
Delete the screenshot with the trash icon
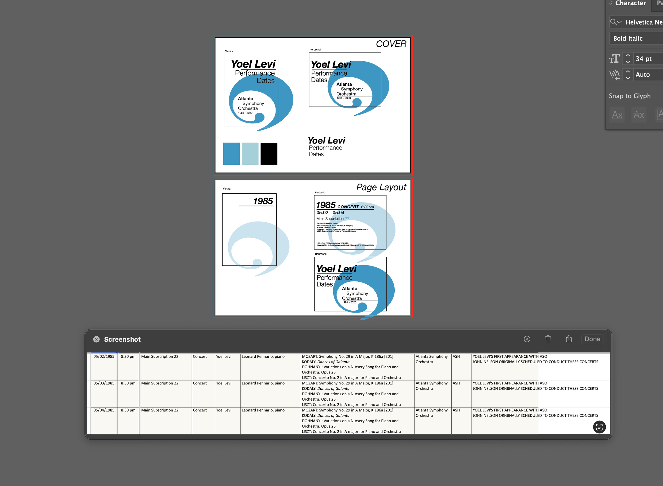point(548,339)
